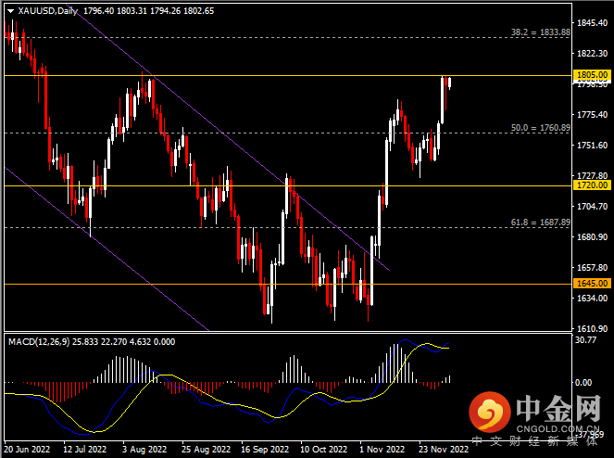Image resolution: width=614 pixels, height=458 pixels.
Task: Click the 61.8 = 1687.89 Fibonacci label
Action: (539, 222)
